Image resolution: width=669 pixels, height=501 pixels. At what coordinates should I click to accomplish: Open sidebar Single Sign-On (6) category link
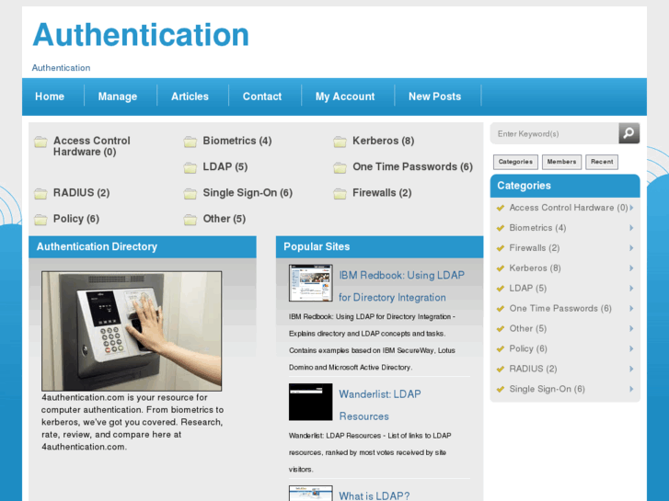tap(547, 389)
